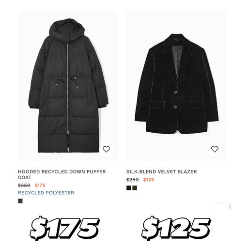Click the Recycled Polyester label
This screenshot has height=248, width=248.
point(46,193)
